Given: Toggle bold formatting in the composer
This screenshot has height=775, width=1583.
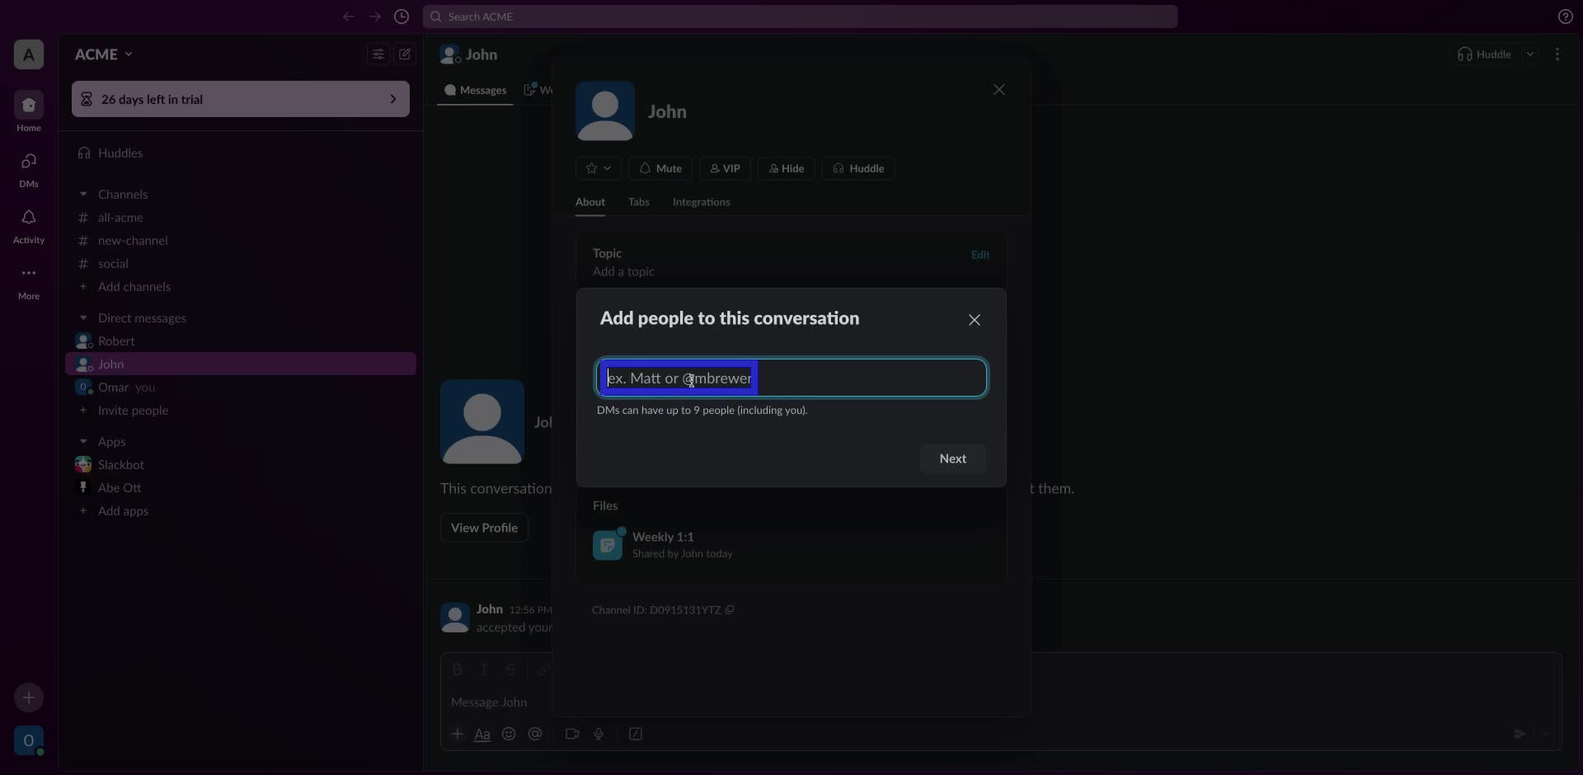Looking at the screenshot, I should 458,669.
